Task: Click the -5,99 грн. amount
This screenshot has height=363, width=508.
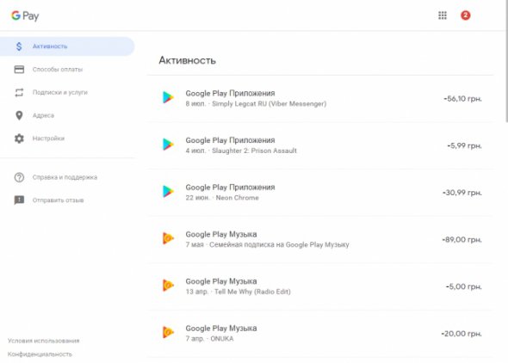Action: (464, 145)
